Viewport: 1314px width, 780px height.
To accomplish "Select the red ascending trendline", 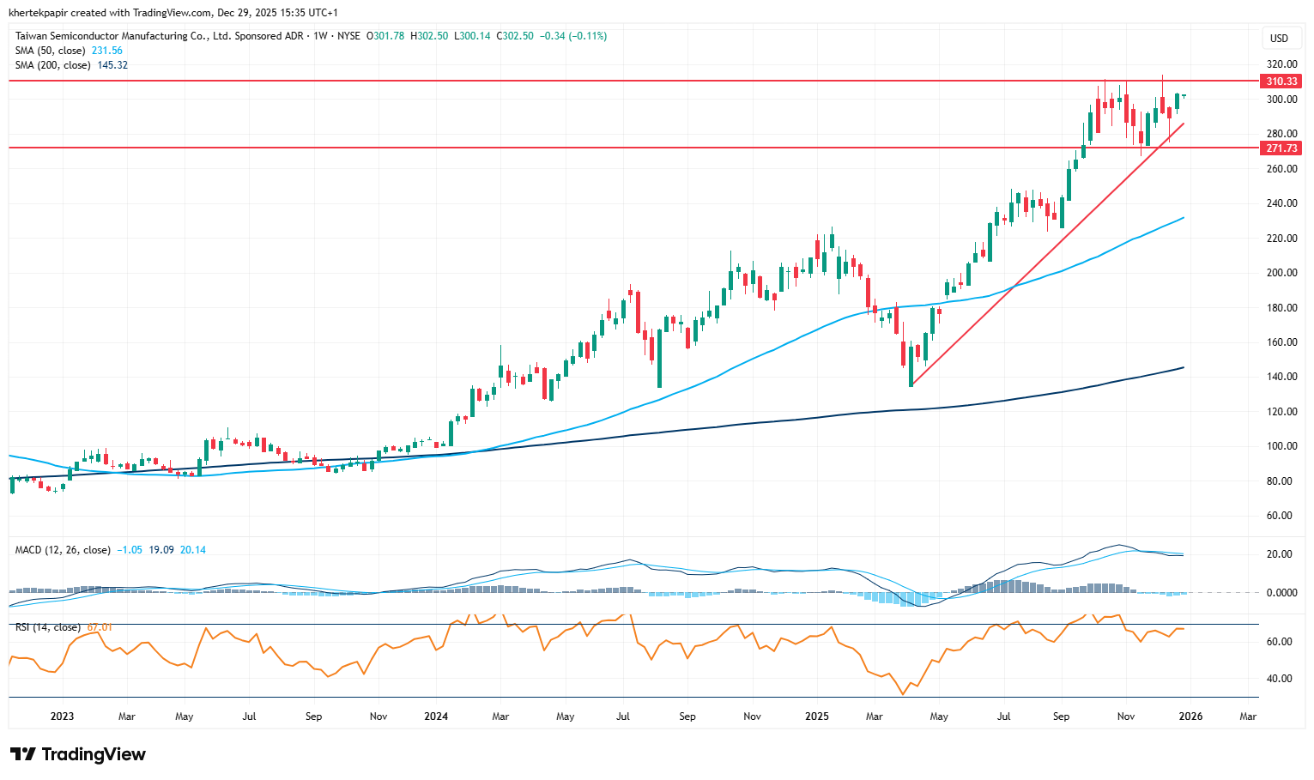I will click(1047, 255).
